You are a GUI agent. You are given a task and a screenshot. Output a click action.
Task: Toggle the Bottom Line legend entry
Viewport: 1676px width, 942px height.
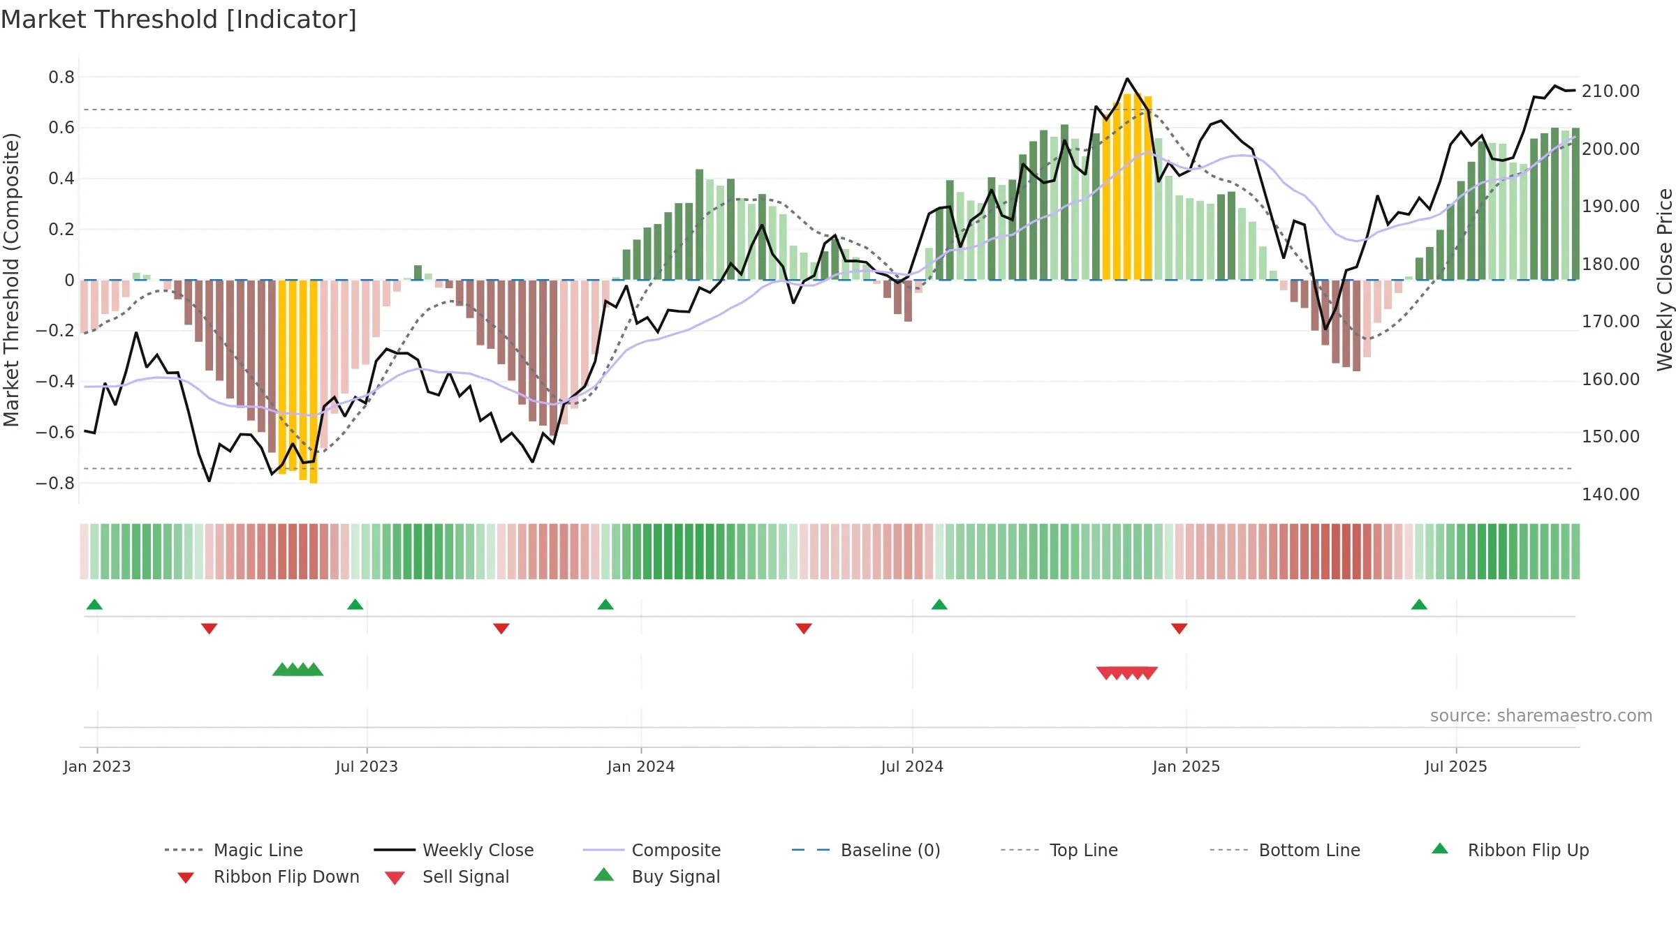pos(1285,850)
